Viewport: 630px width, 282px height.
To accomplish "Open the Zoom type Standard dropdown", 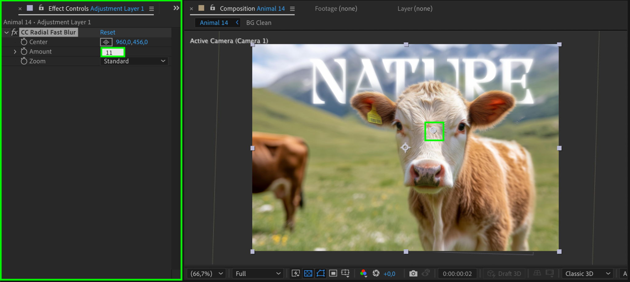I will 134,61.
